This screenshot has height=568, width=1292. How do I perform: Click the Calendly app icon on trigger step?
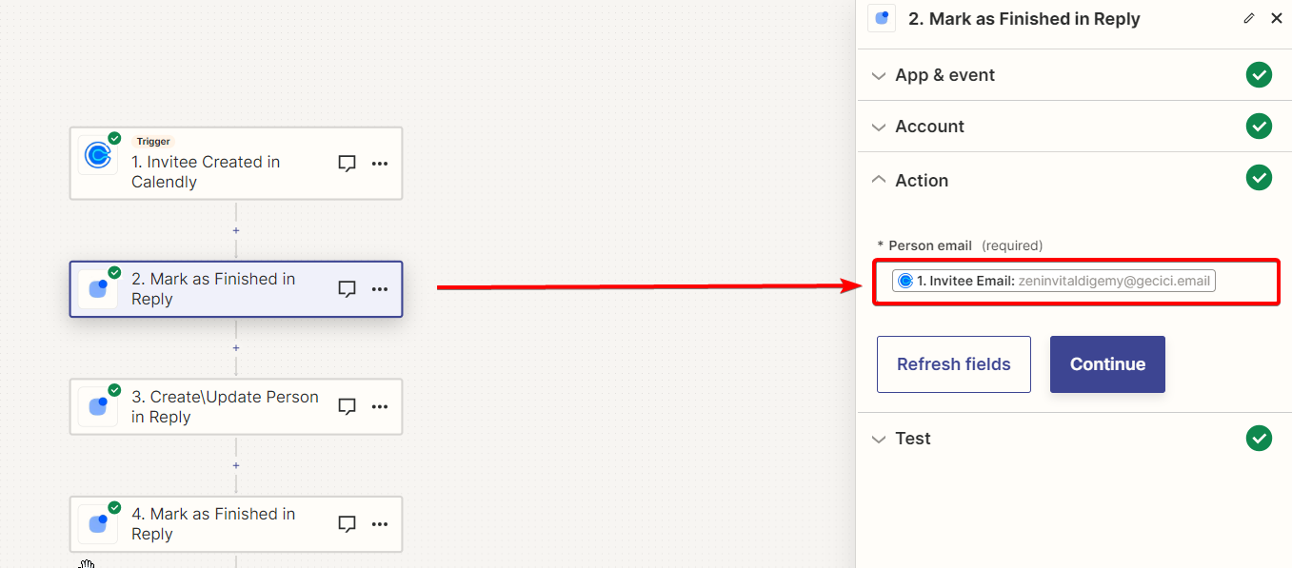pos(97,155)
